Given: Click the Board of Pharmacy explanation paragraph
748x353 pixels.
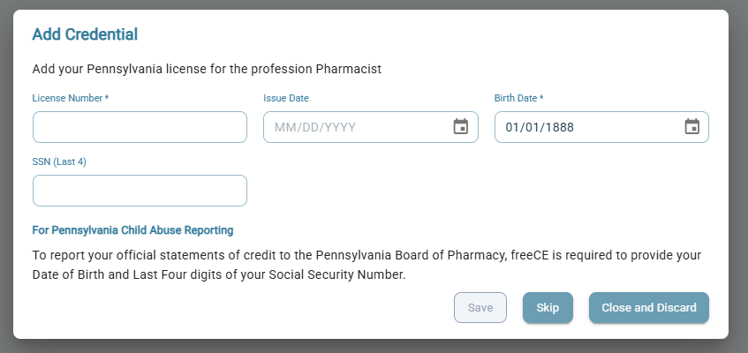Looking at the screenshot, I should tap(366, 265).
